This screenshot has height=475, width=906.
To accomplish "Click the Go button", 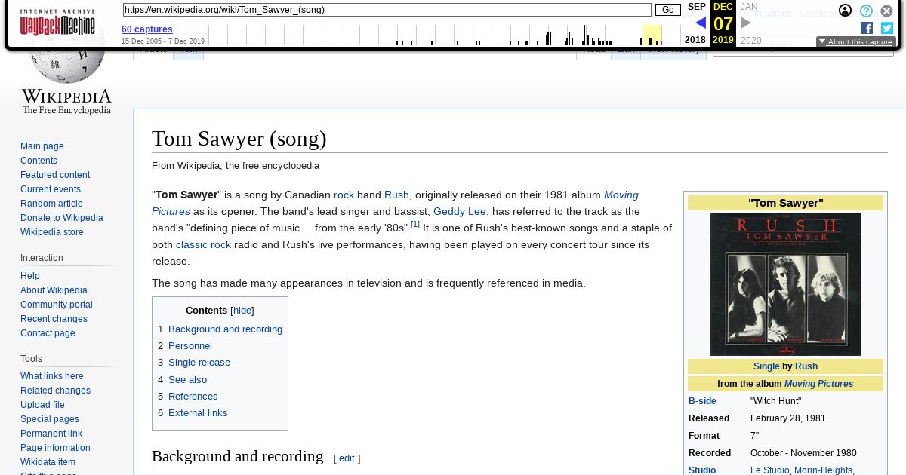I will (667, 10).
